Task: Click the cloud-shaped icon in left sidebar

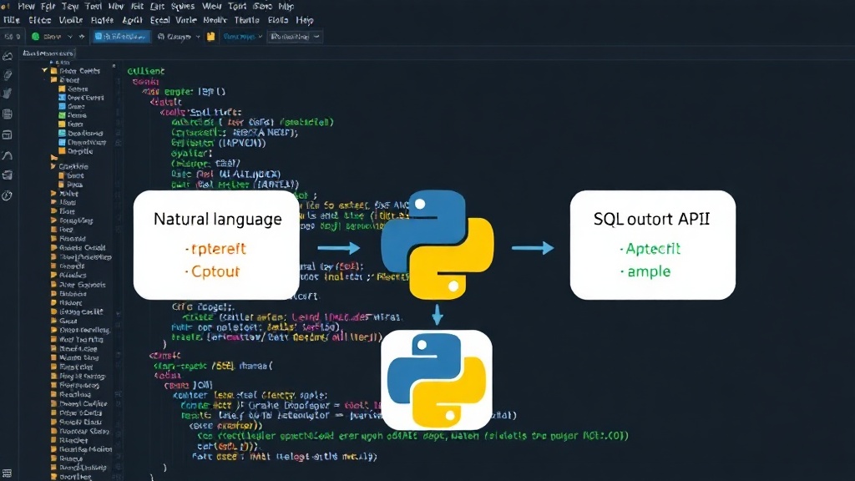Action: click(x=8, y=56)
